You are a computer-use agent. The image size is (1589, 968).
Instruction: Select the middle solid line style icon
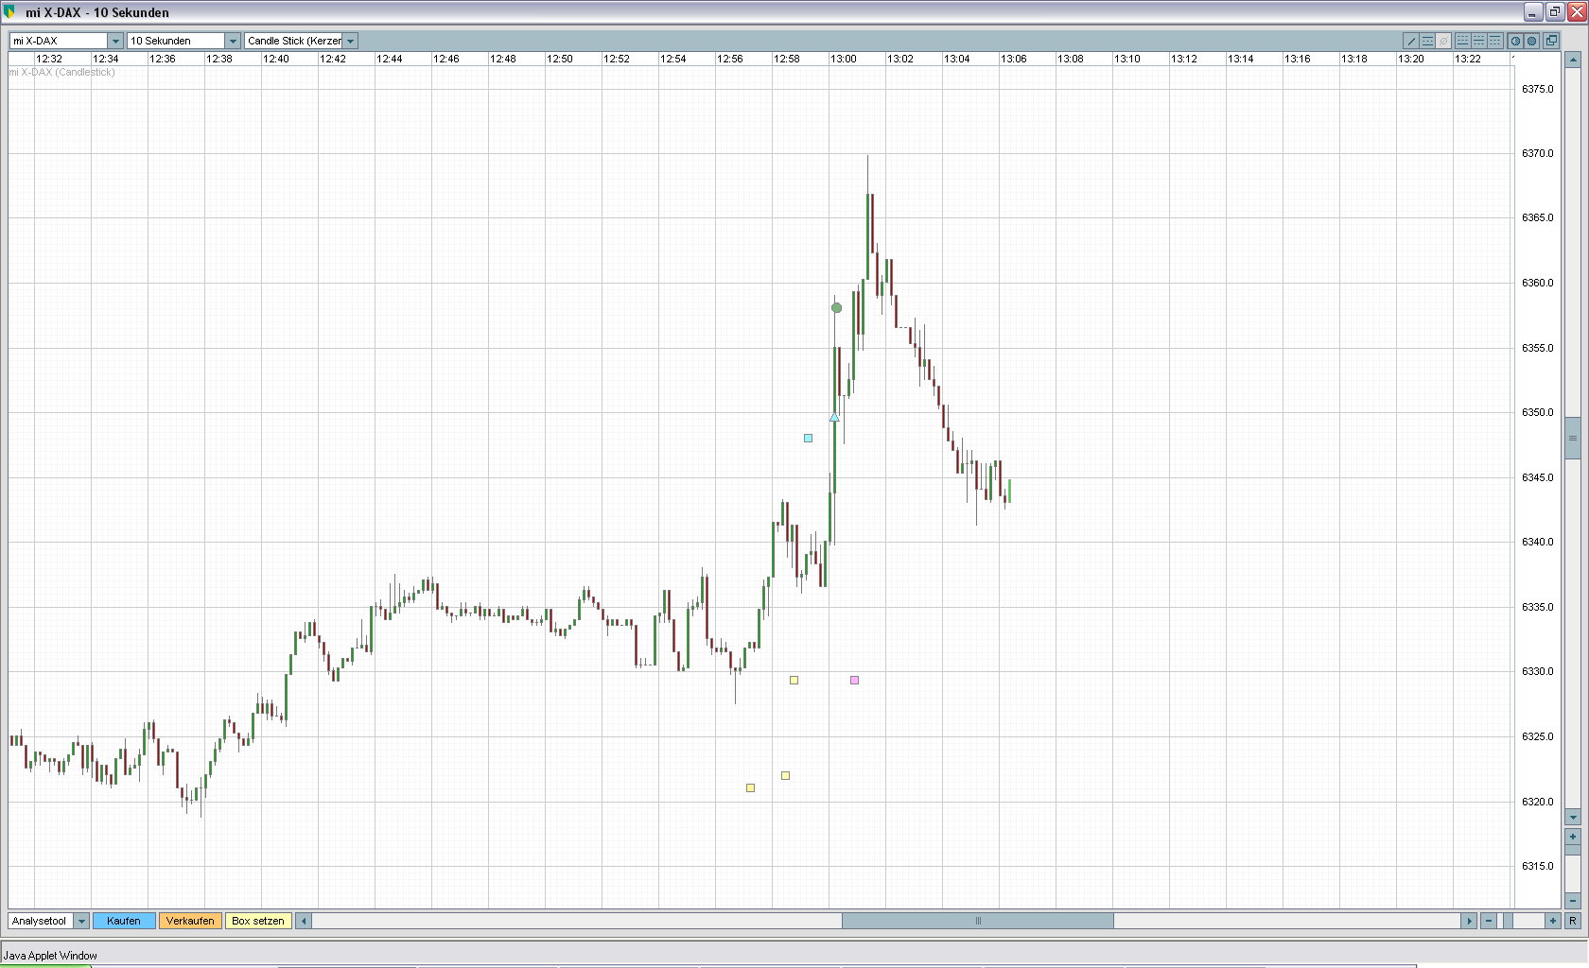(1479, 41)
